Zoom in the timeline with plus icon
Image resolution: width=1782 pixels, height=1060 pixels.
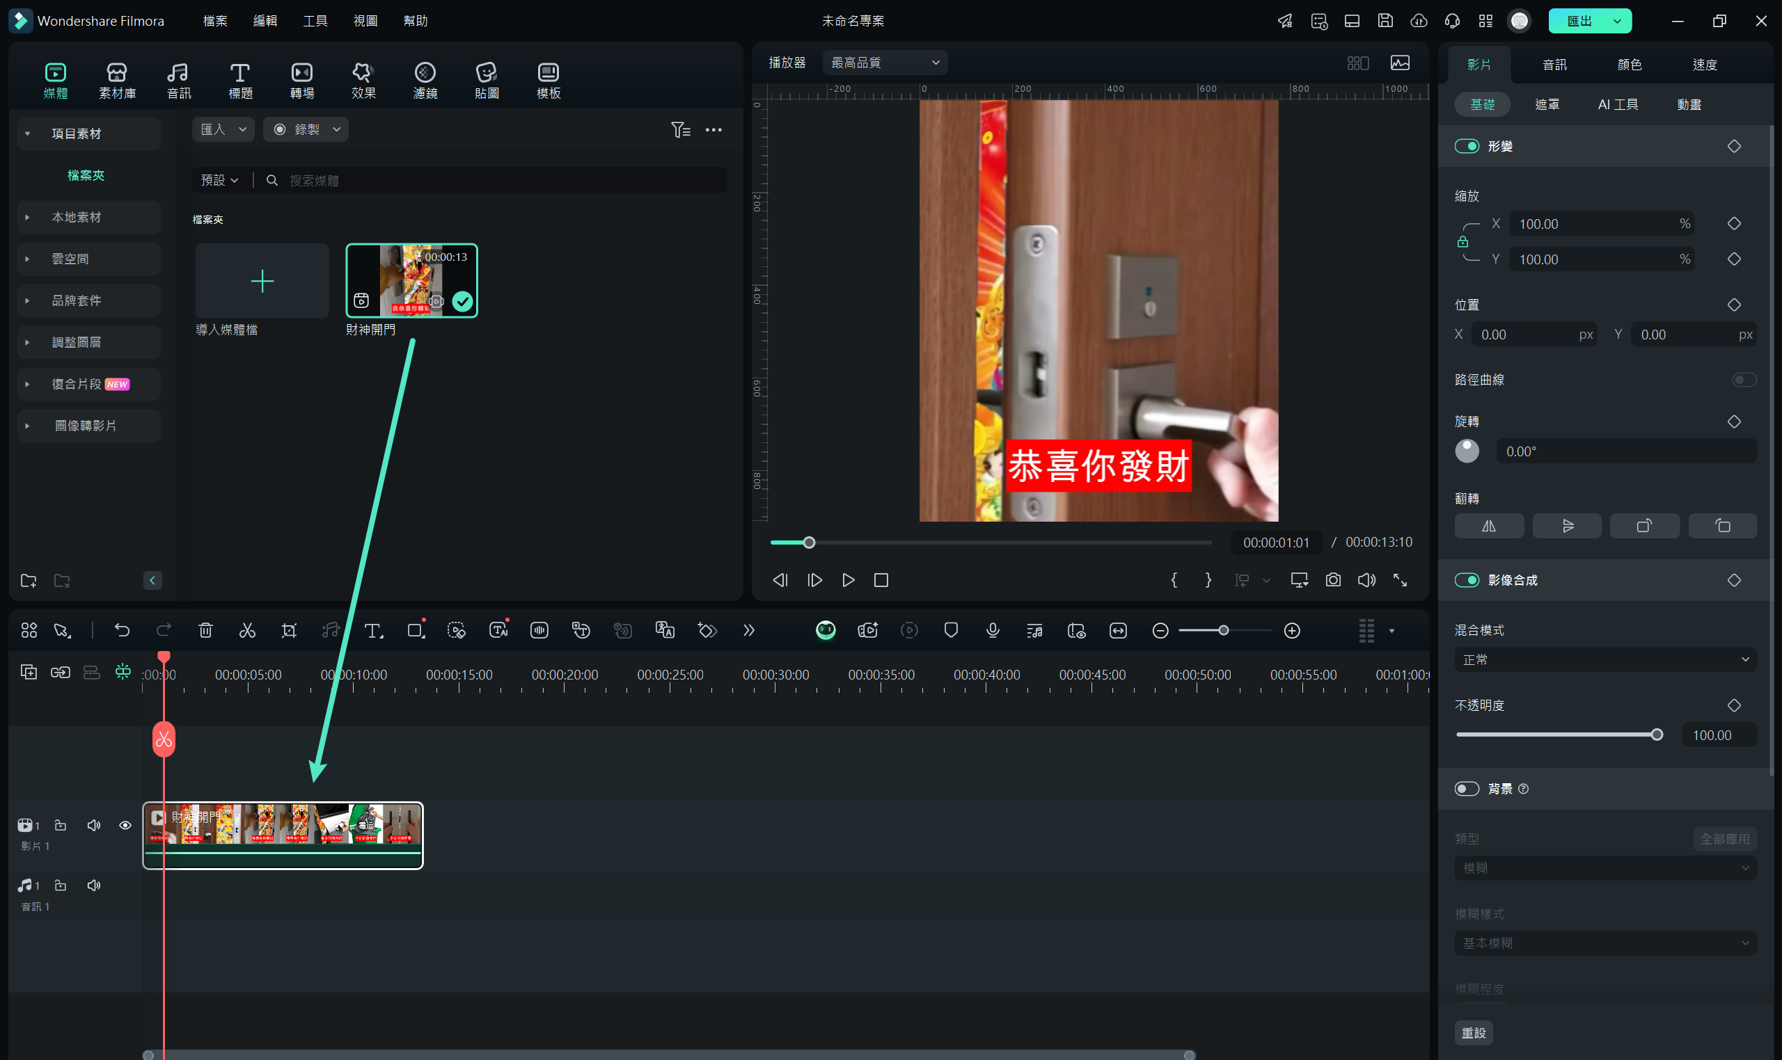(x=1292, y=631)
